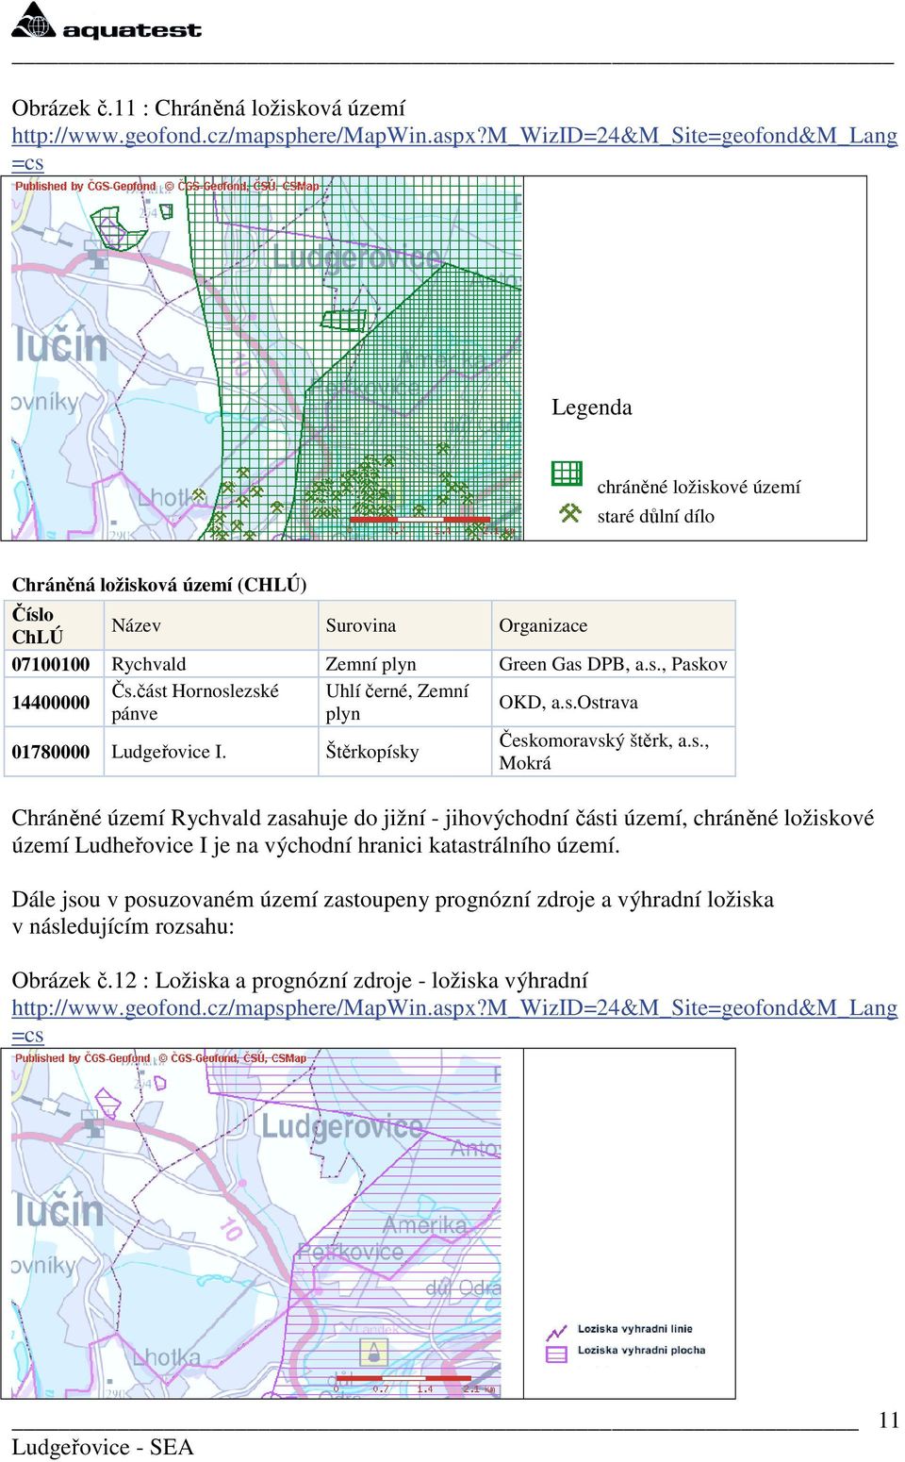
Task: Select cell 'Českomoravský štěrk, a.s., Mokrá'
Action: click(604, 752)
